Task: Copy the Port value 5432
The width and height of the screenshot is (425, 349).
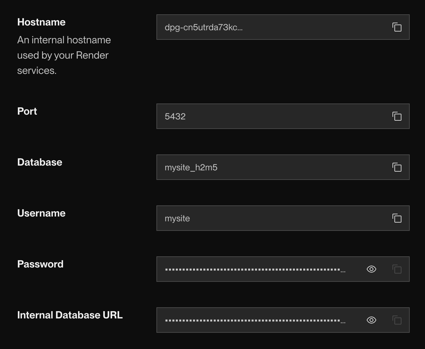Action: 397,117
